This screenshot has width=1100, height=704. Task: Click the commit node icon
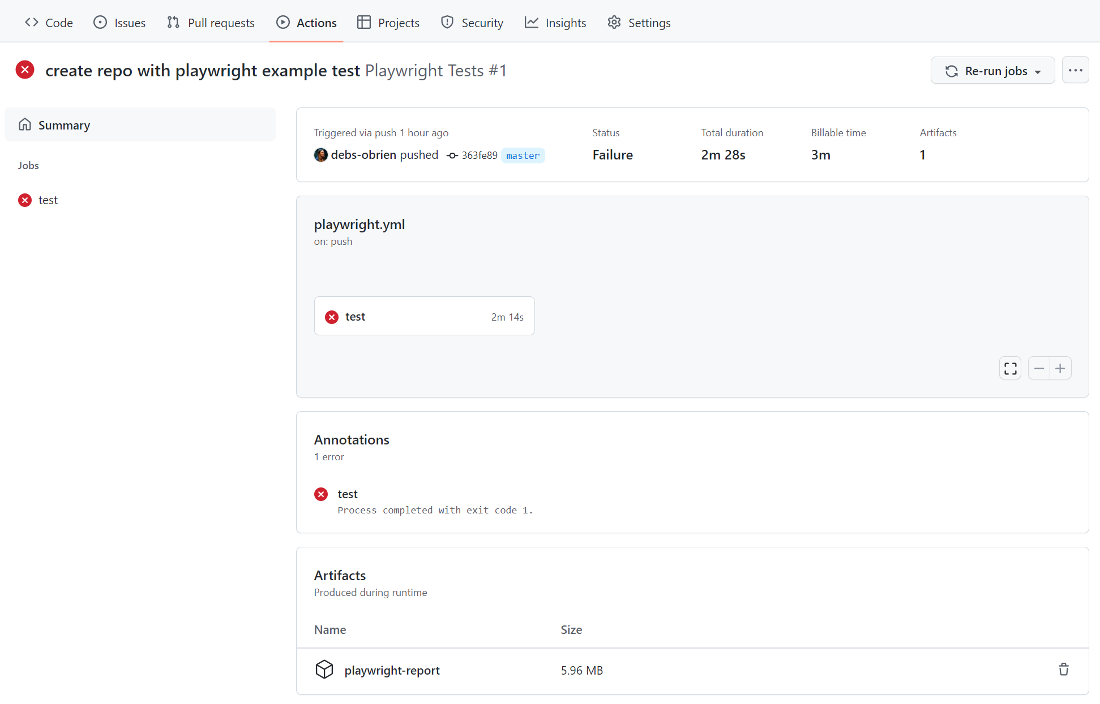pyautogui.click(x=452, y=156)
